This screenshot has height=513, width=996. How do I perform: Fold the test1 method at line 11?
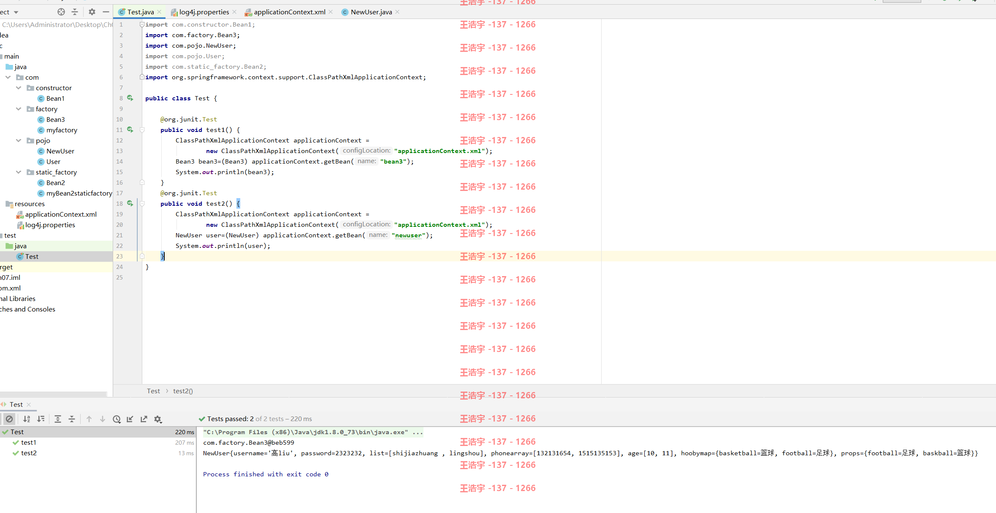pos(142,130)
